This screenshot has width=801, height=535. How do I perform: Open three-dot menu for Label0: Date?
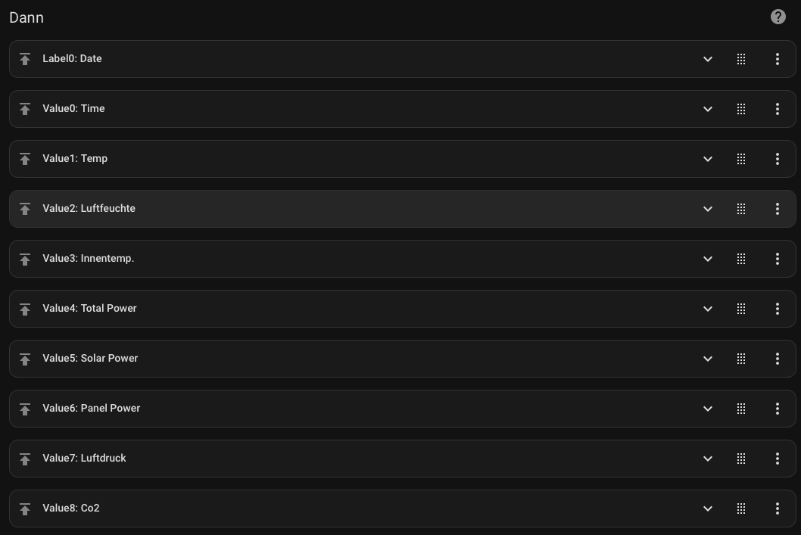[x=777, y=59]
